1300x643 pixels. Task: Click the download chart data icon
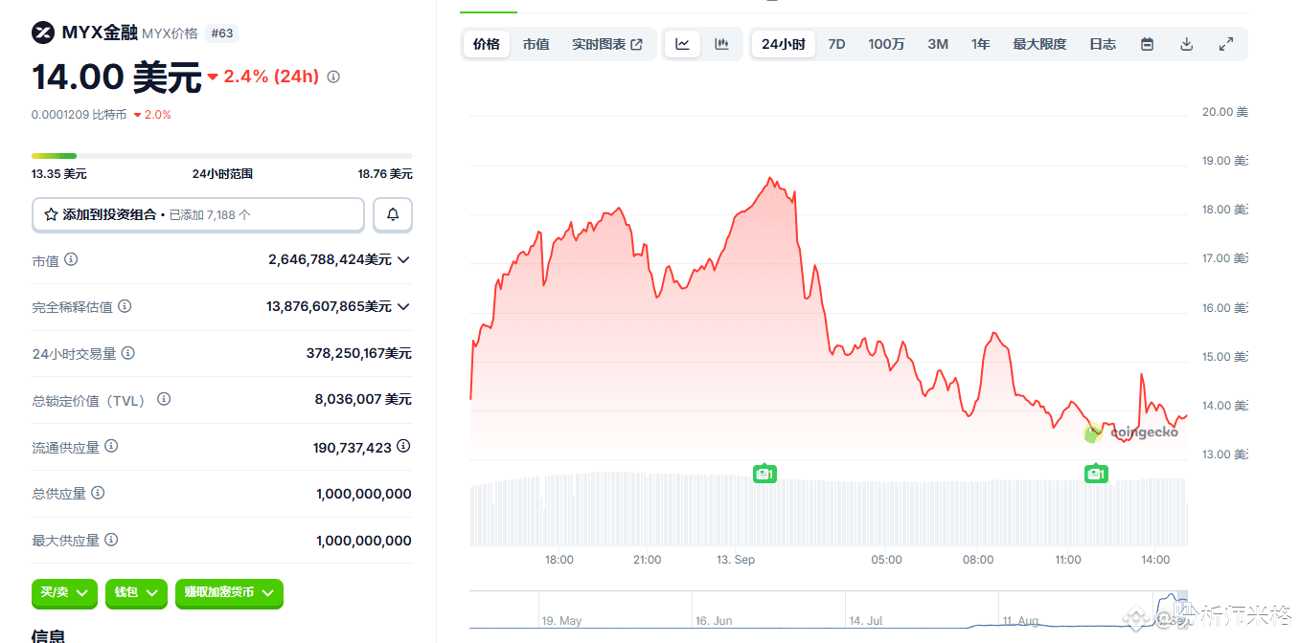[x=1186, y=44]
